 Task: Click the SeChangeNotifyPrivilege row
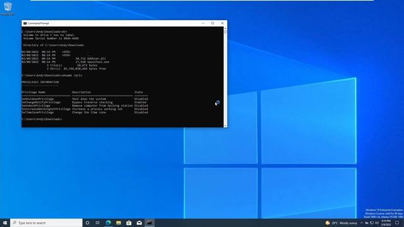click(84, 102)
